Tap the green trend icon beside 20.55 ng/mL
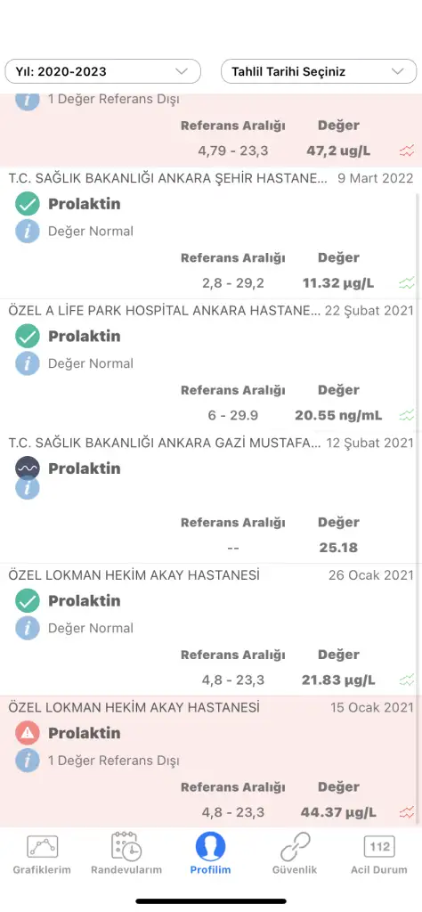Screen dimensions: 422x912 [x=407, y=415]
